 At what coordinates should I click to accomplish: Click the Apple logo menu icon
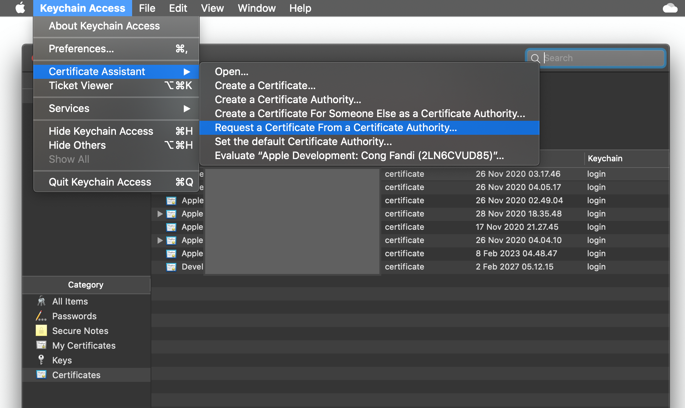pyautogui.click(x=20, y=8)
